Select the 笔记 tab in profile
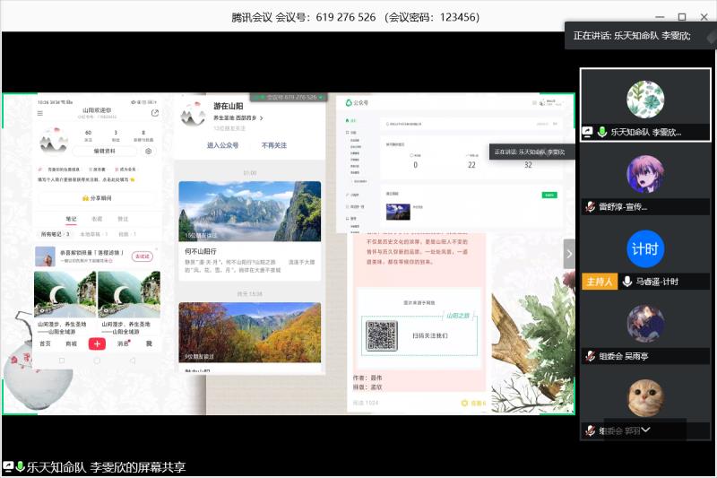The width and height of the screenshot is (717, 478). pyautogui.click(x=72, y=218)
